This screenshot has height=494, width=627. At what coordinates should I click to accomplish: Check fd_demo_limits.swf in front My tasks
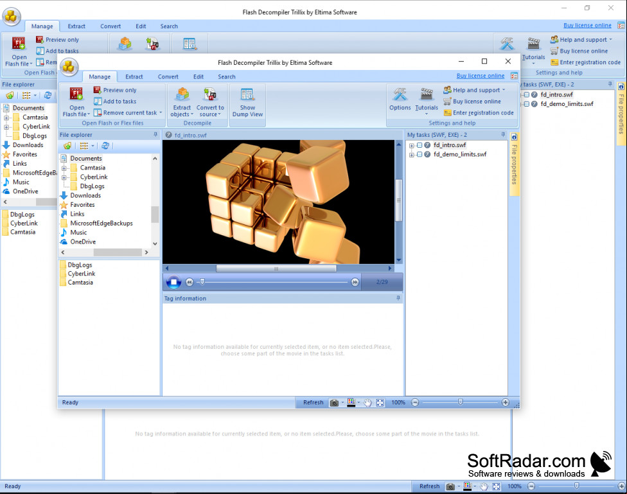tap(419, 154)
